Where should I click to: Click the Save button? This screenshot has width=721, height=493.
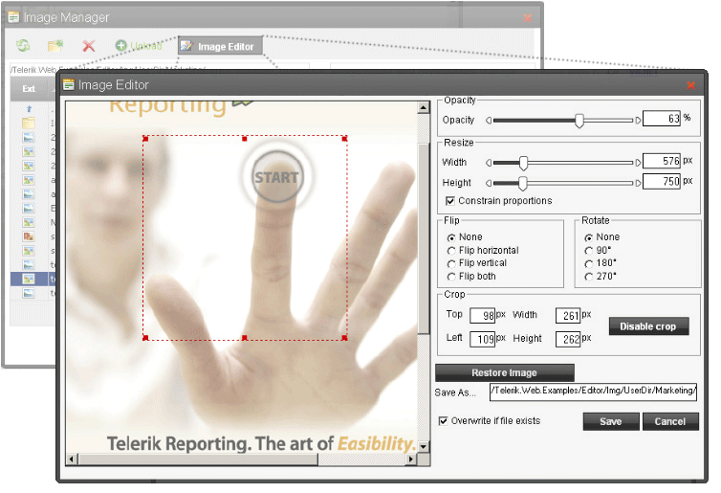click(x=610, y=421)
